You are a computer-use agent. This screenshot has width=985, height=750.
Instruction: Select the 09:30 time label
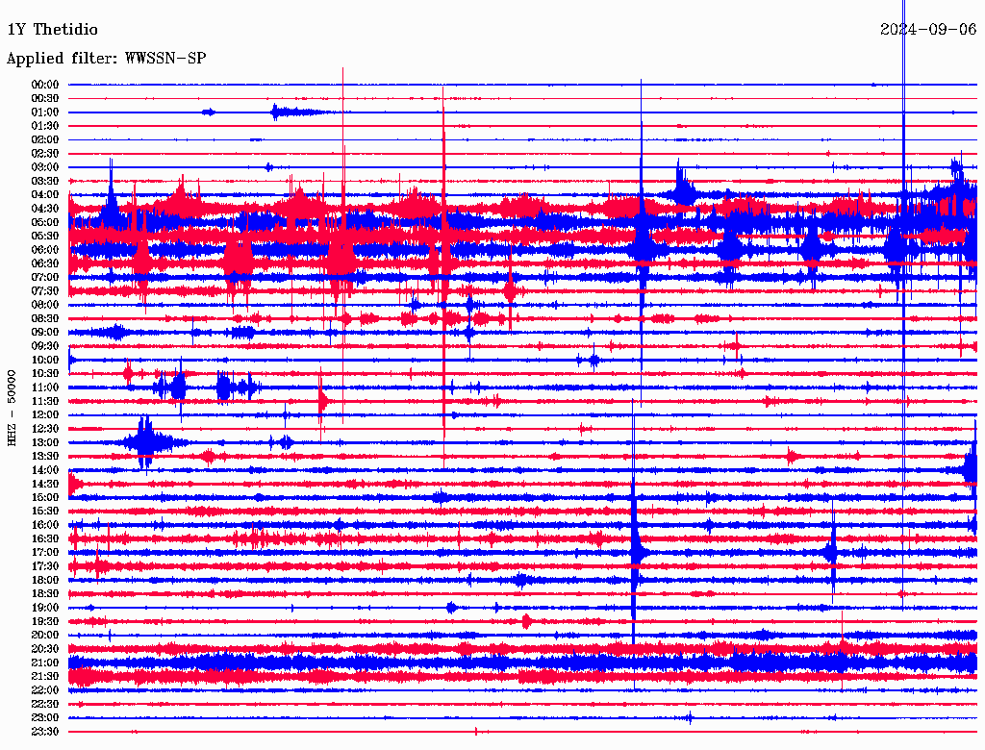pyautogui.click(x=45, y=347)
